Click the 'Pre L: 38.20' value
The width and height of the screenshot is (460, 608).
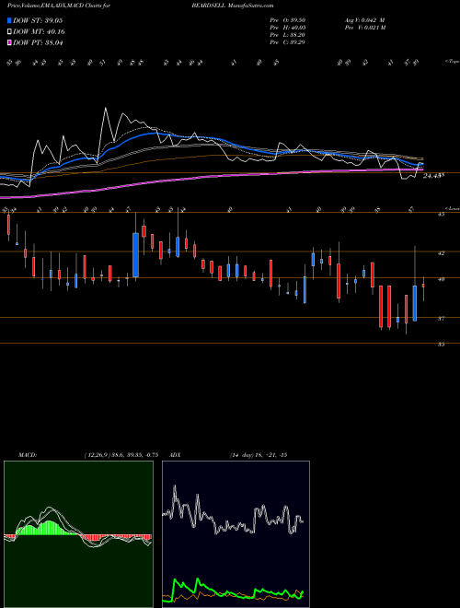tap(288, 35)
